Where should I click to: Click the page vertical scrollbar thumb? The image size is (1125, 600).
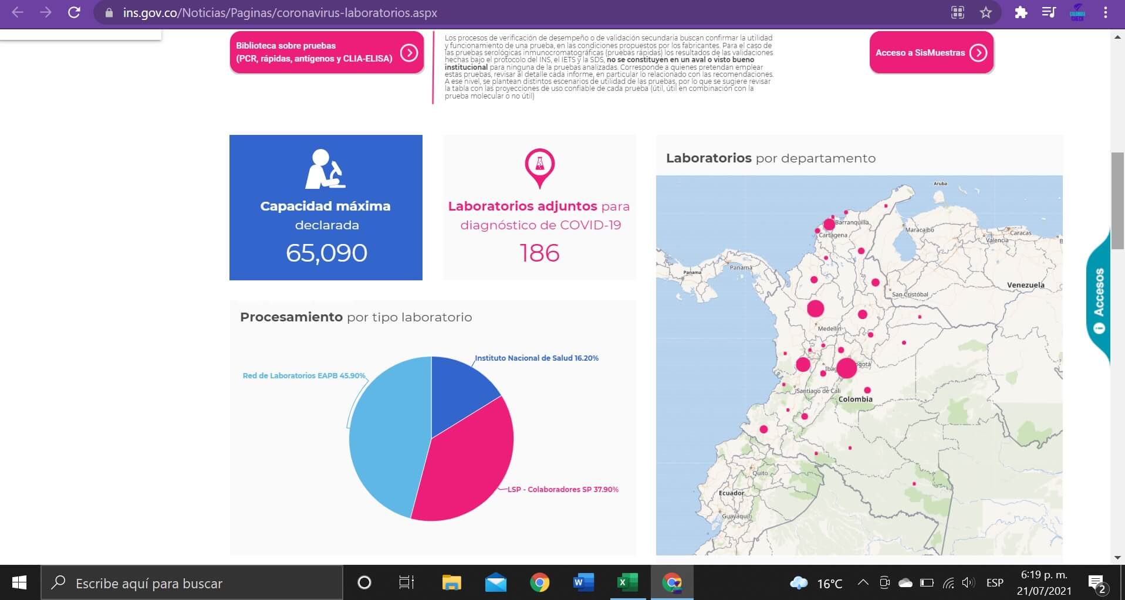(x=1117, y=201)
